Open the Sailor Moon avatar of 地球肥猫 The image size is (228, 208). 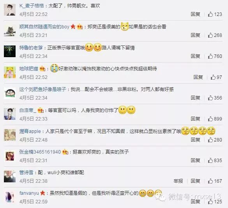click(x=10, y=72)
